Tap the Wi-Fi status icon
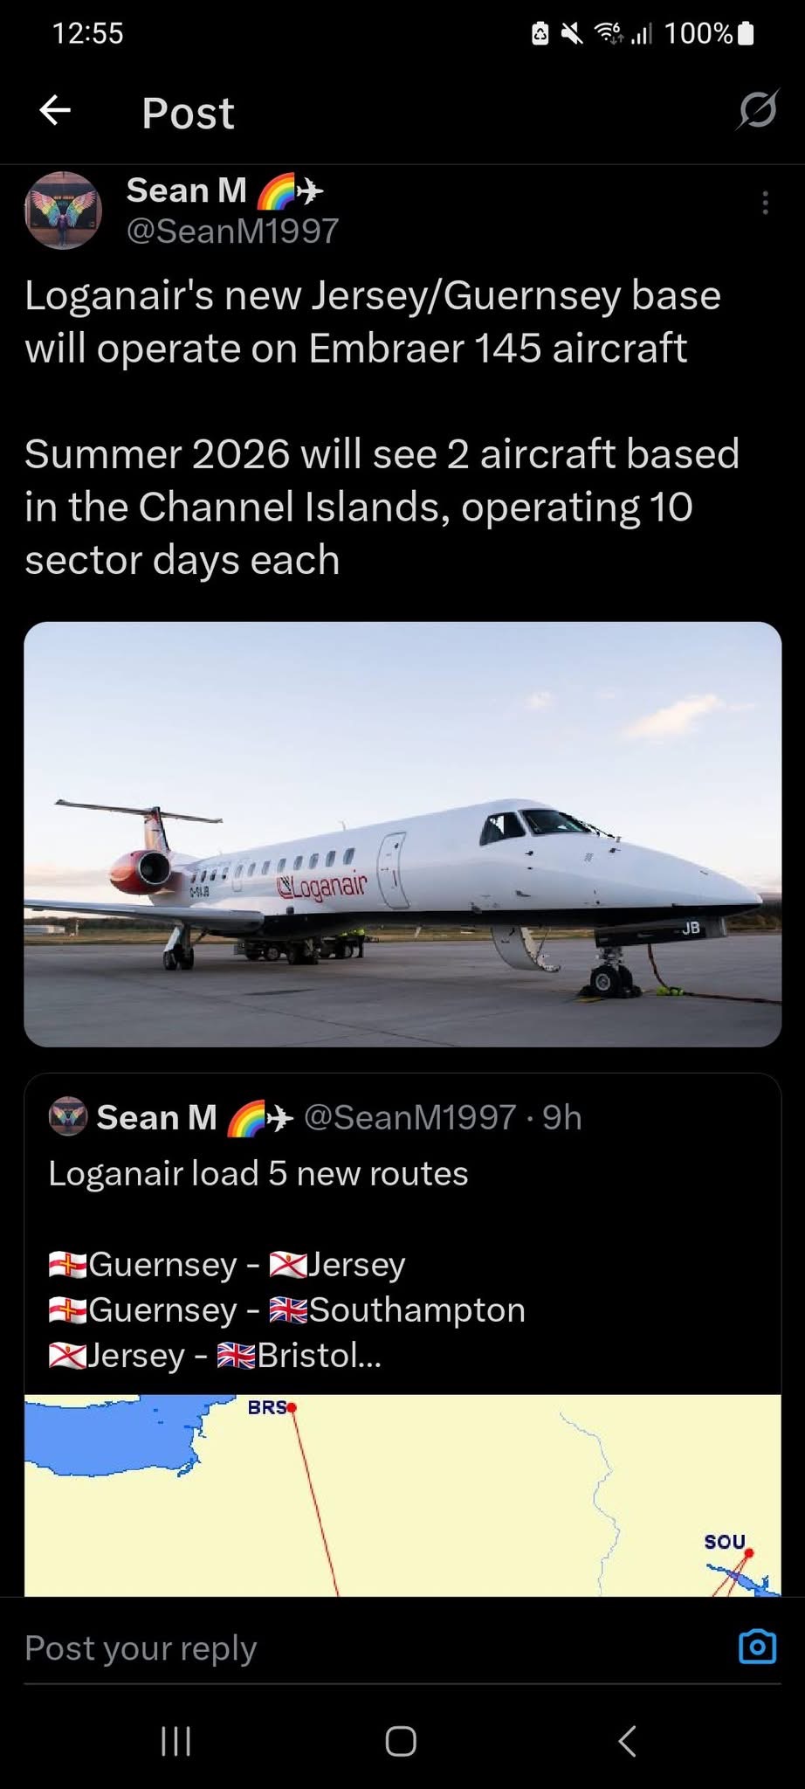 [x=608, y=33]
